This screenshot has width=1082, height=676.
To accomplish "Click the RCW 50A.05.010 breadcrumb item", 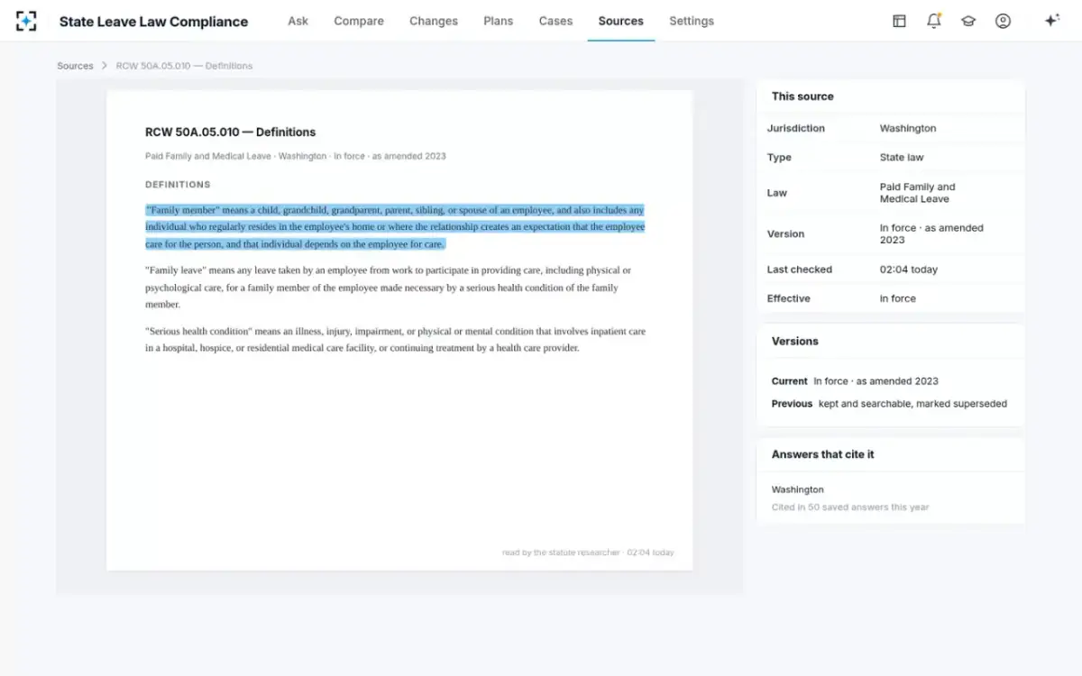I will pos(184,66).
